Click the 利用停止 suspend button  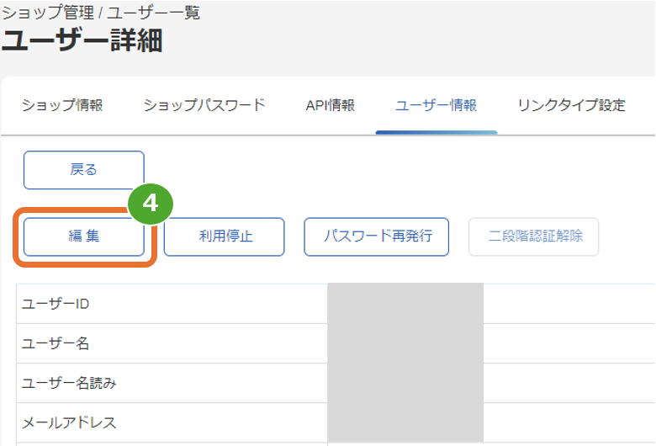pos(225,236)
